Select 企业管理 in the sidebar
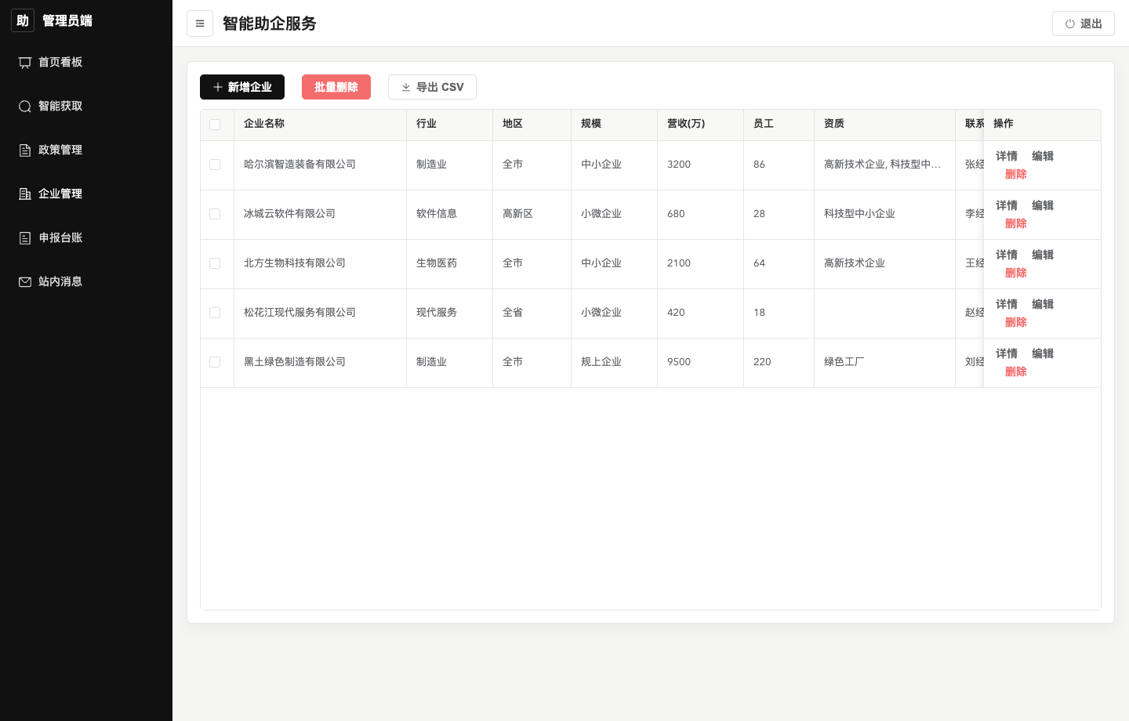Viewport: 1129px width, 721px height. point(86,194)
